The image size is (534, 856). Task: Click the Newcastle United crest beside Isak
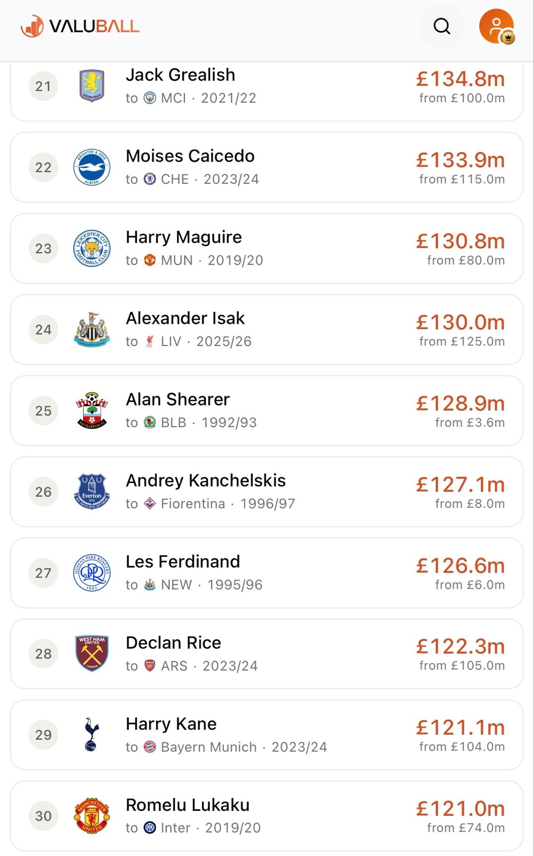pos(92,329)
